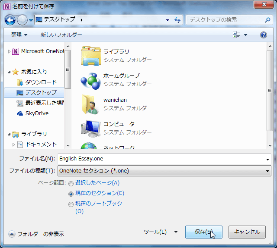277x248 pixels.
Task: Click the magnifier search icon
Action: coord(267,20)
